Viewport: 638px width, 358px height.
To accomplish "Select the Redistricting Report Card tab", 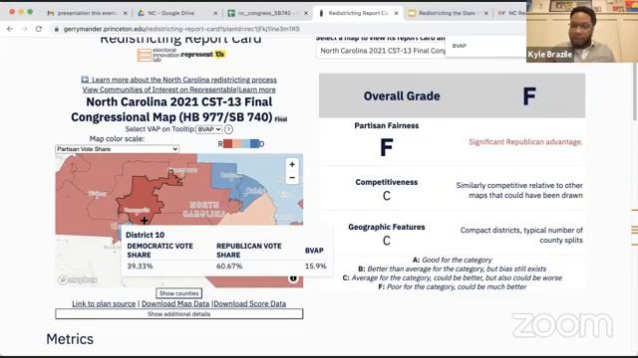I will pyautogui.click(x=358, y=13).
